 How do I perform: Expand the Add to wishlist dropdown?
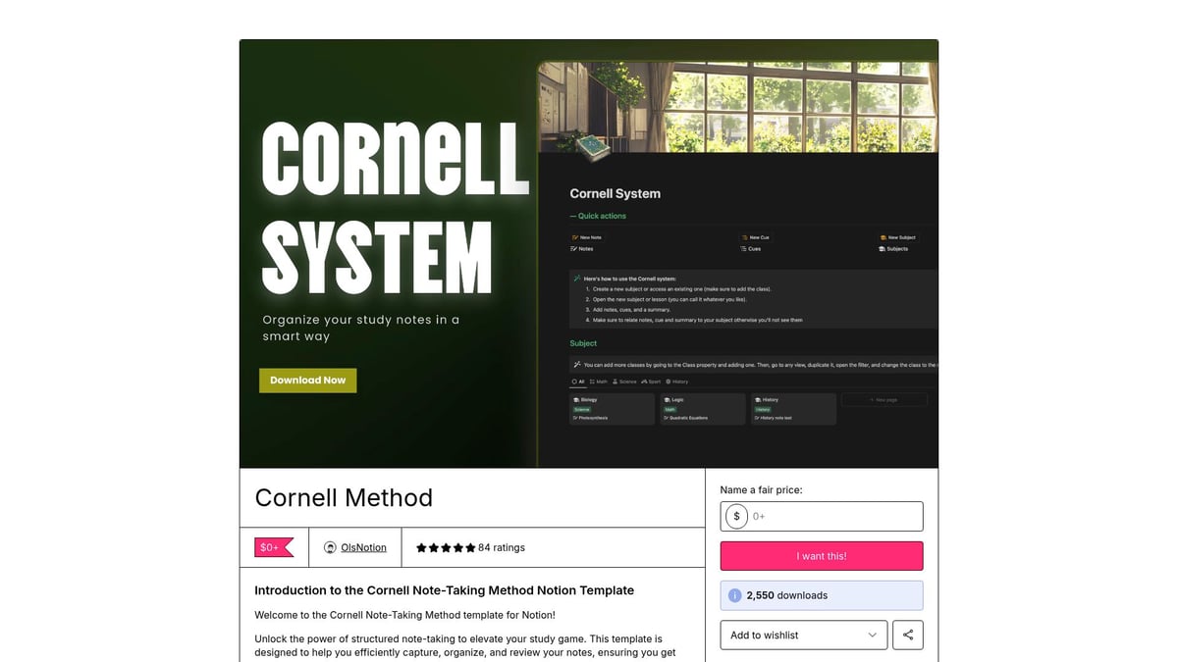(x=804, y=635)
